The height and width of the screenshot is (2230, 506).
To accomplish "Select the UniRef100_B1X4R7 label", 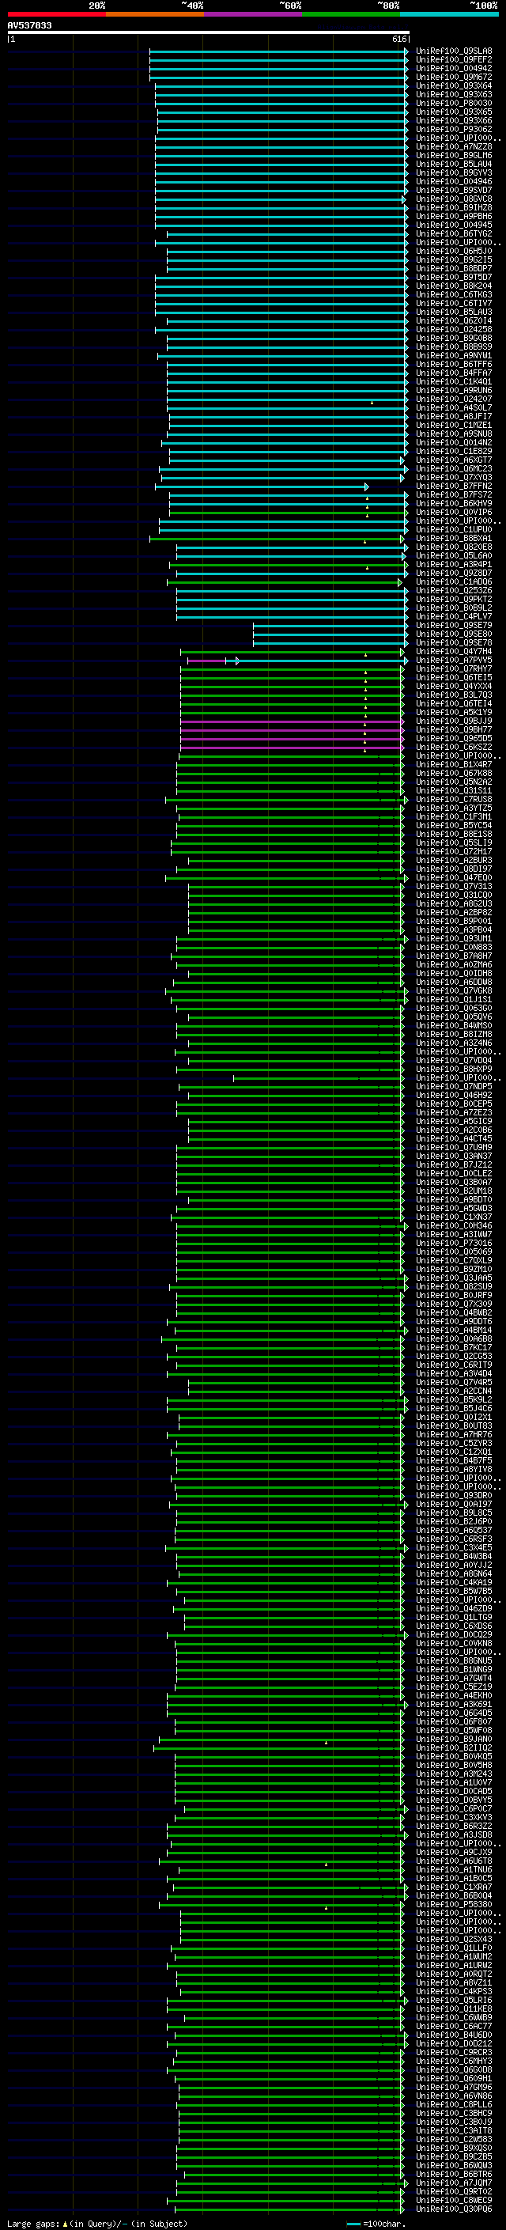I will pos(454,764).
